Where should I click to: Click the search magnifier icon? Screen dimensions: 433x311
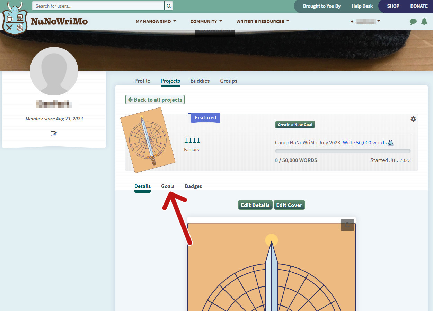pyautogui.click(x=168, y=6)
